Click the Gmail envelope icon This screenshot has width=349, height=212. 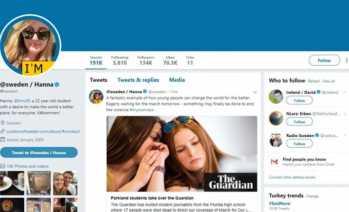click(274, 162)
